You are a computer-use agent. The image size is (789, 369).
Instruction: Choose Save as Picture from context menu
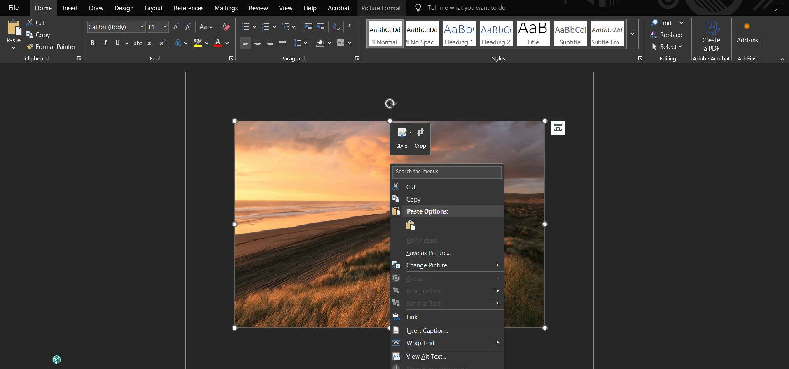(x=428, y=253)
